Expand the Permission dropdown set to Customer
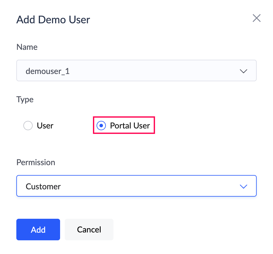Viewport: 273px width, 254px height. coord(136,186)
